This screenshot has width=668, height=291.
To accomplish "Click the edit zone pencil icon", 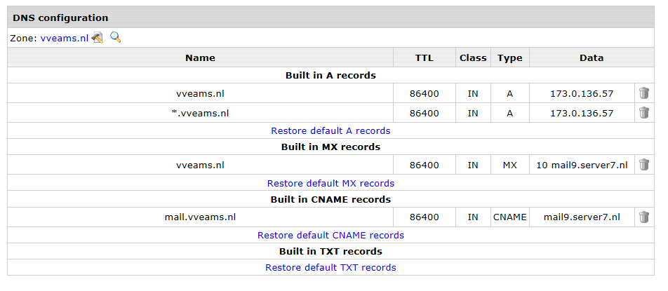I will tap(97, 38).
